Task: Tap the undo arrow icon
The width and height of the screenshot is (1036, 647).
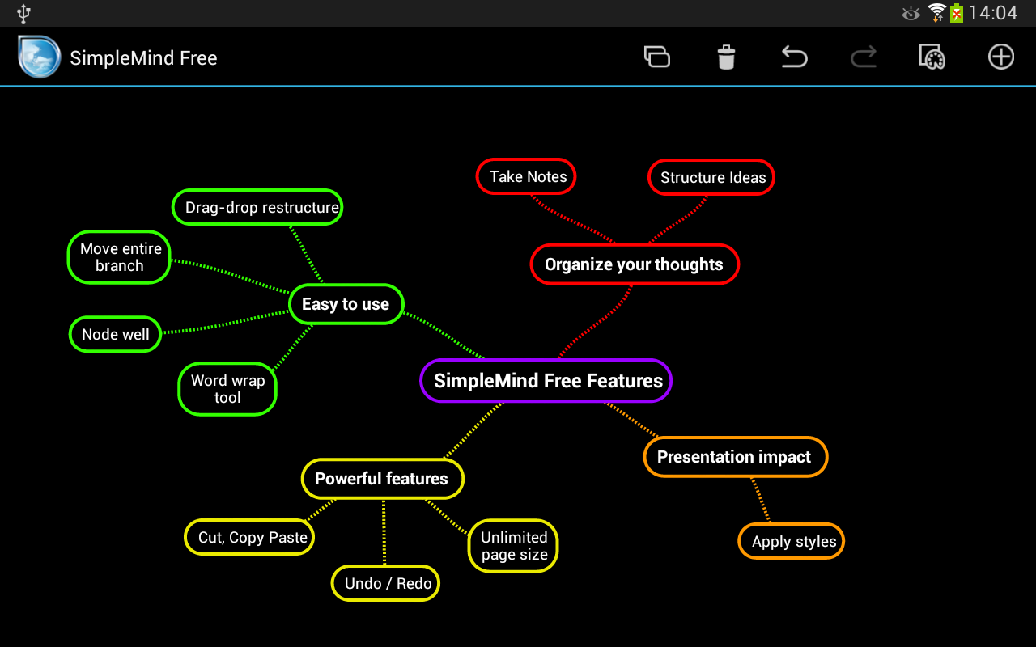Action: 794,57
